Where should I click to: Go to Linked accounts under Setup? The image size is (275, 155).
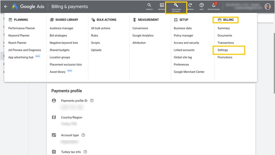184,50
